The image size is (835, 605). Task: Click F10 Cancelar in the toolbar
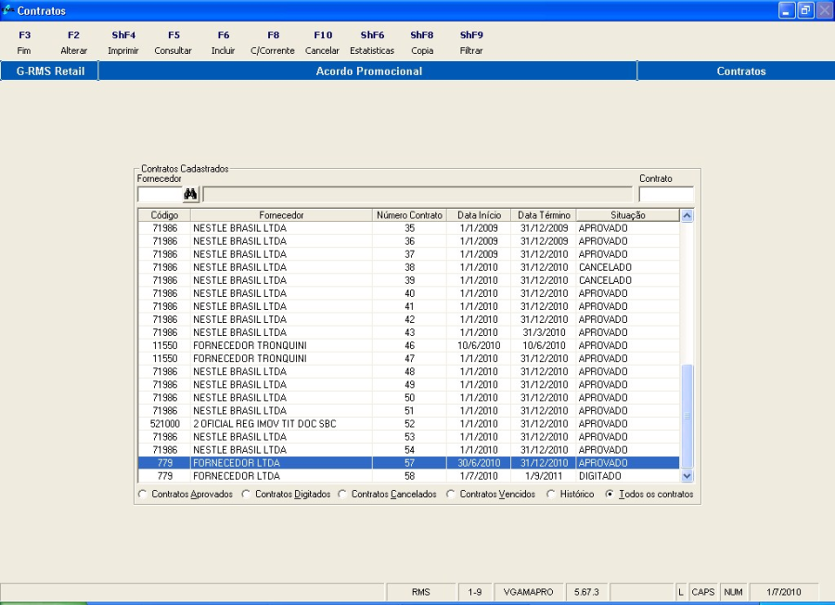322,43
